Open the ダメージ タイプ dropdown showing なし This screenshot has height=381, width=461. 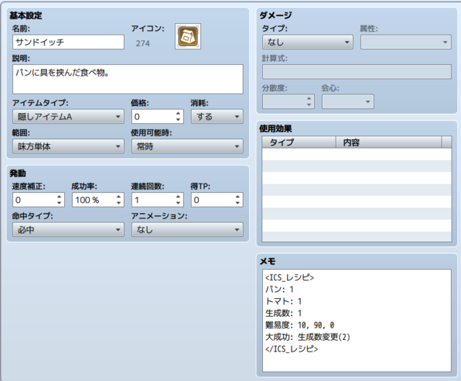pyautogui.click(x=308, y=42)
